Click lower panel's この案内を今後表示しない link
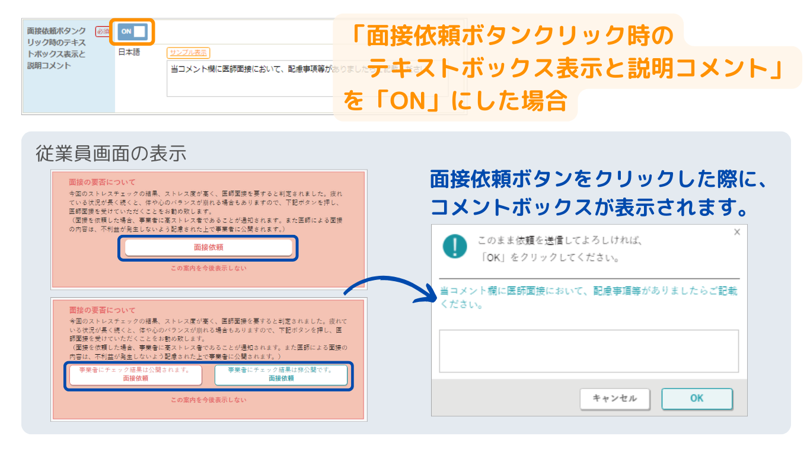 click(208, 400)
